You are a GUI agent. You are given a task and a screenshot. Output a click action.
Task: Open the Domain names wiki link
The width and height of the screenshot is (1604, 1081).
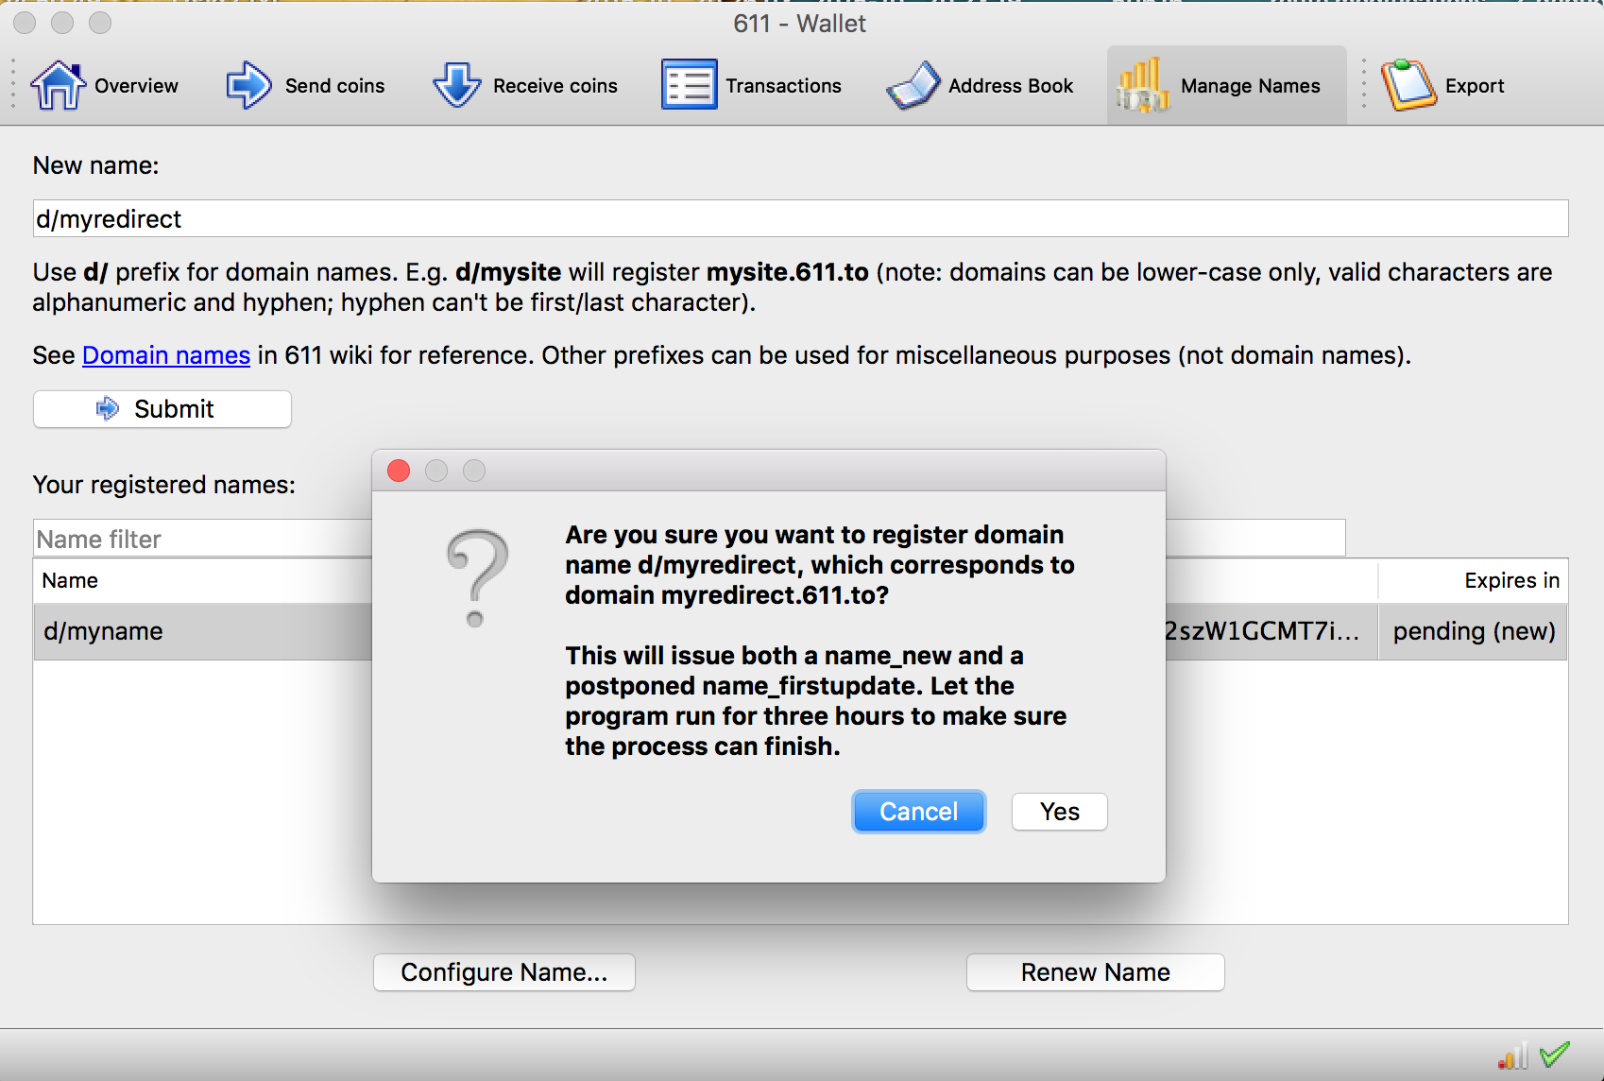click(166, 355)
